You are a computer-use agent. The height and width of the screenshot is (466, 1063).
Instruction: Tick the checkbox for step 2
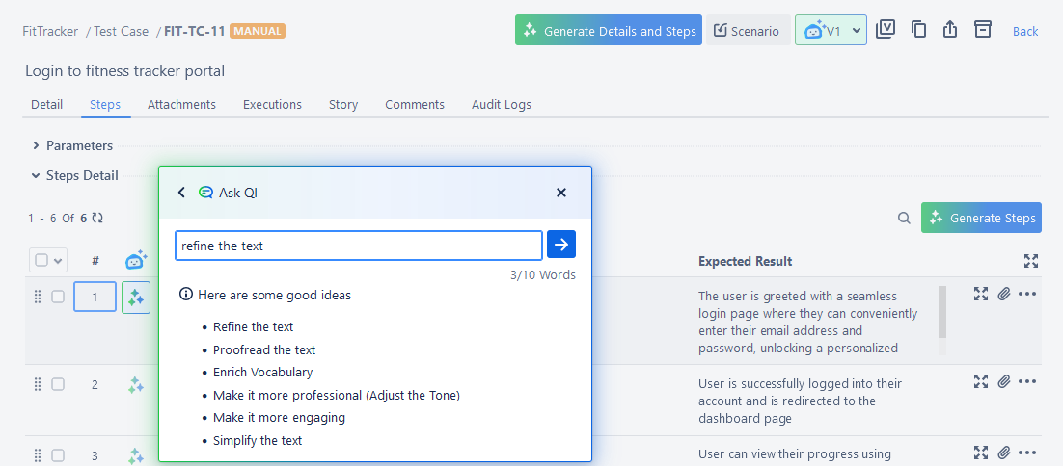click(58, 384)
